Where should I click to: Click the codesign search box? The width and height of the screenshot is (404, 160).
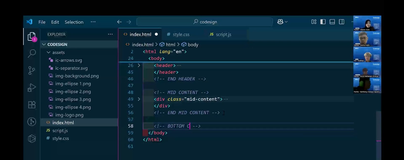[x=205, y=22]
